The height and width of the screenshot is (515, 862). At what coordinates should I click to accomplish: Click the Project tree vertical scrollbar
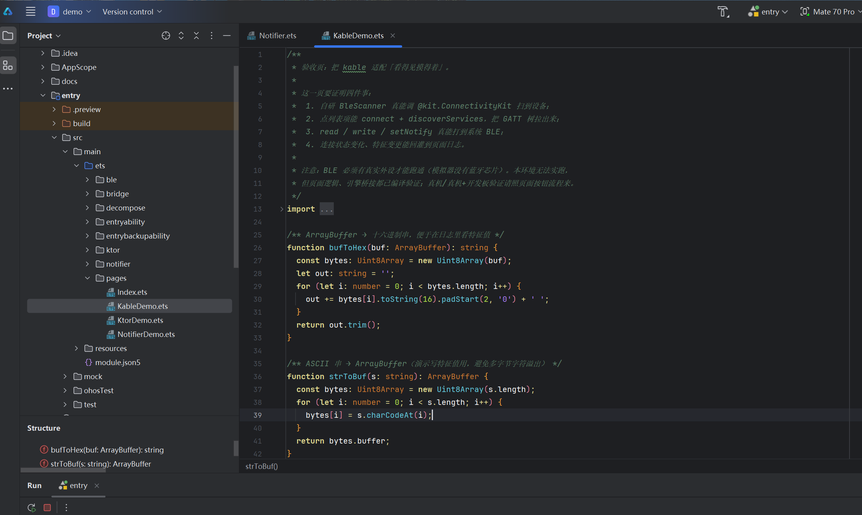(236, 167)
